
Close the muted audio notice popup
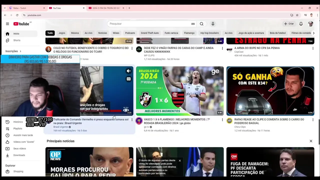coord(179,160)
